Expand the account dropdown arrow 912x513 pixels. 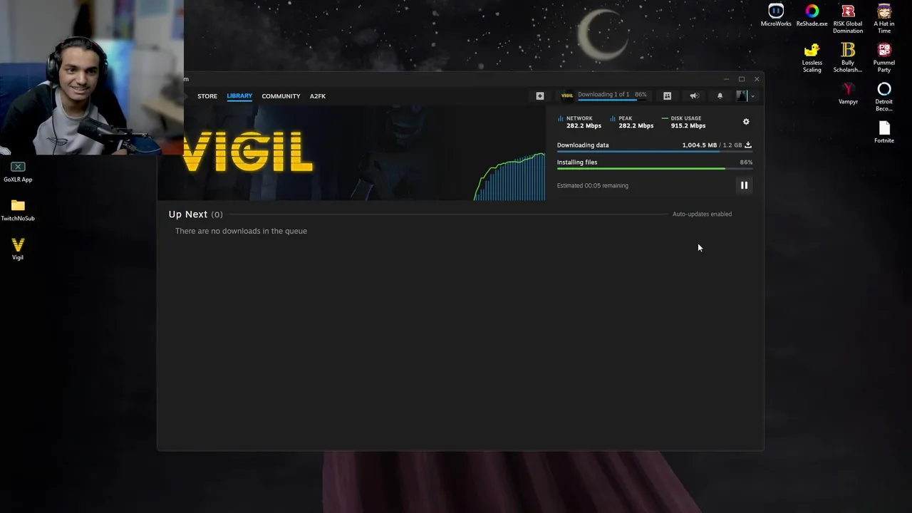point(752,96)
